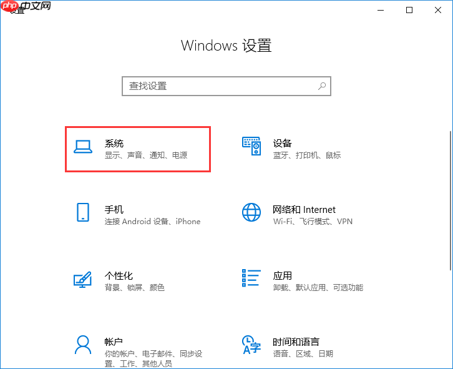Screen dimensions: 453x369
Task: Open the 系统 laptop icon
Action: (x=83, y=147)
